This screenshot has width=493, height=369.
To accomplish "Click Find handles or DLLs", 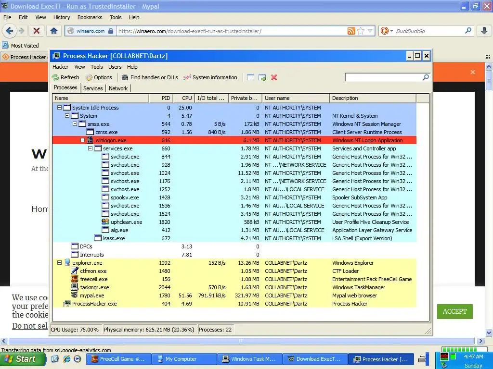I will click(150, 77).
